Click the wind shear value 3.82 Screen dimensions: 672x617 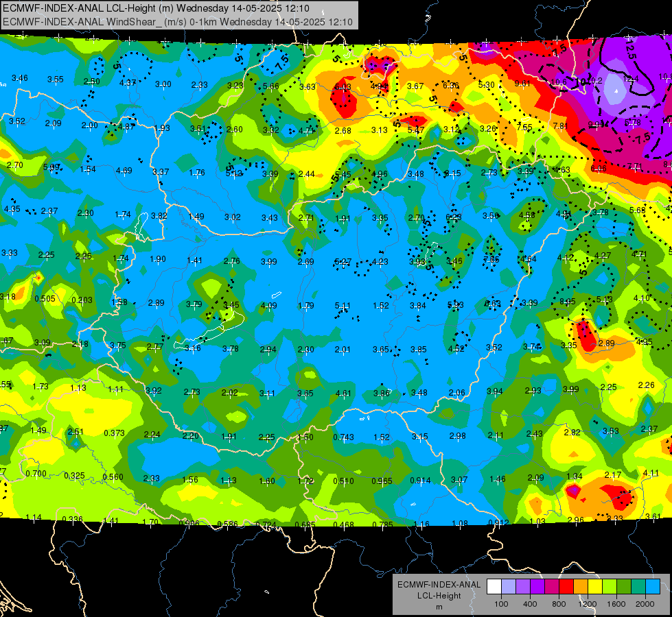[159, 216]
